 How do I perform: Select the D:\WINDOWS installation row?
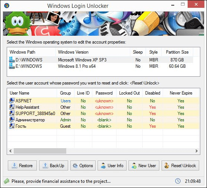pos(100,60)
